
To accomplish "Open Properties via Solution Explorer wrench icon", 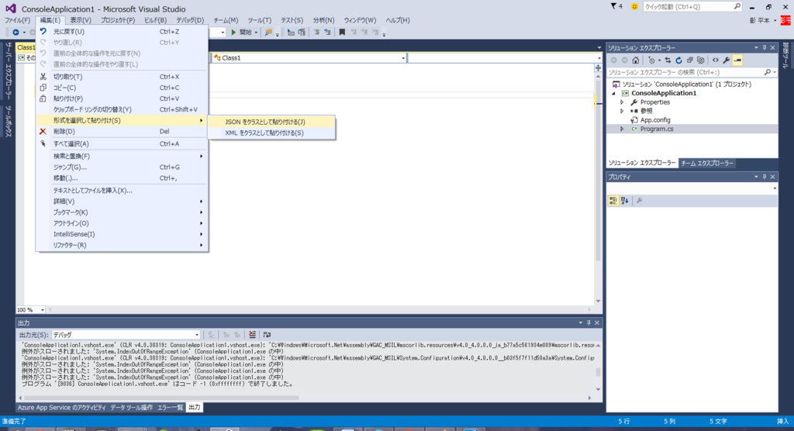I will point(726,60).
